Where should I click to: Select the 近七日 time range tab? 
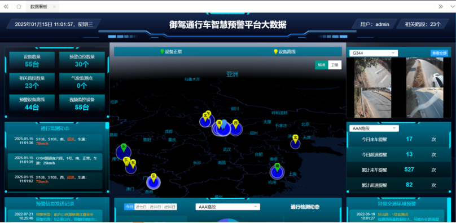tap(141, 207)
